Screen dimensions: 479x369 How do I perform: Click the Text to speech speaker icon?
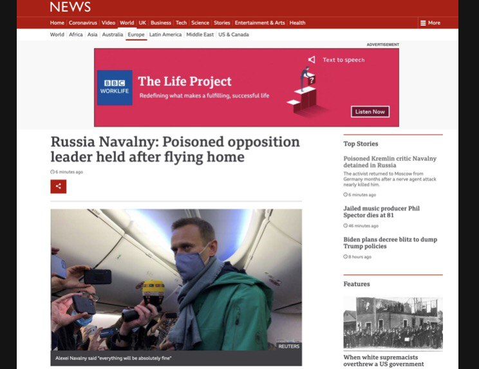click(x=312, y=59)
